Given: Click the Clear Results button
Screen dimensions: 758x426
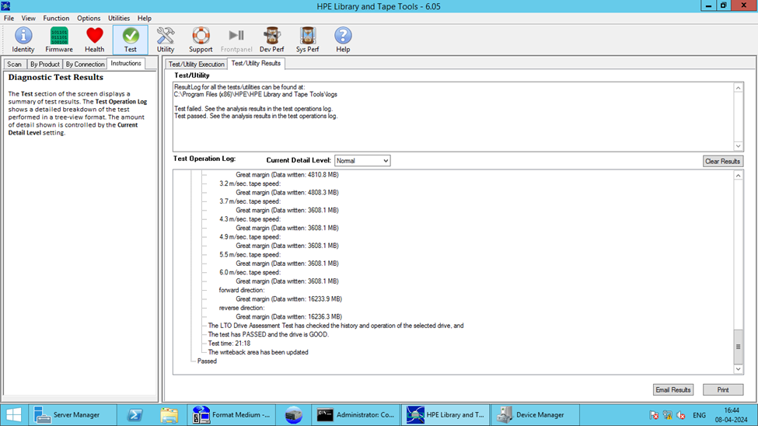Looking at the screenshot, I should pyautogui.click(x=723, y=161).
